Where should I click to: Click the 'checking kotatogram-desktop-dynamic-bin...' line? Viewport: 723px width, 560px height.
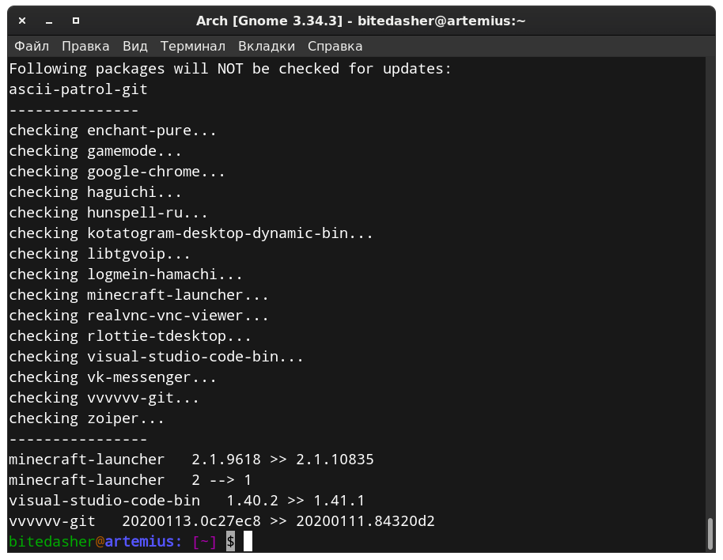tap(191, 233)
